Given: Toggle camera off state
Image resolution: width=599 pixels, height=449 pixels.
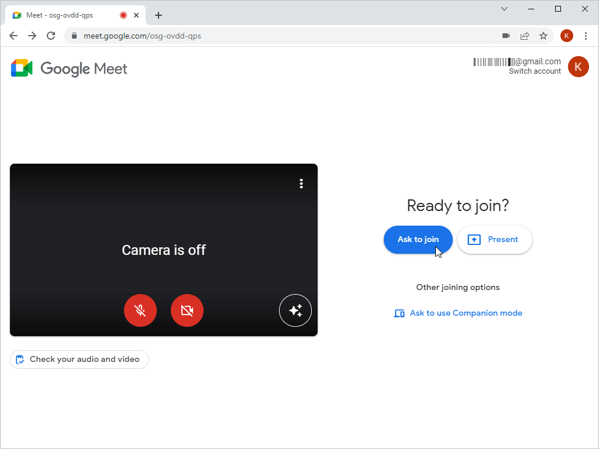Looking at the screenshot, I should 187,310.
